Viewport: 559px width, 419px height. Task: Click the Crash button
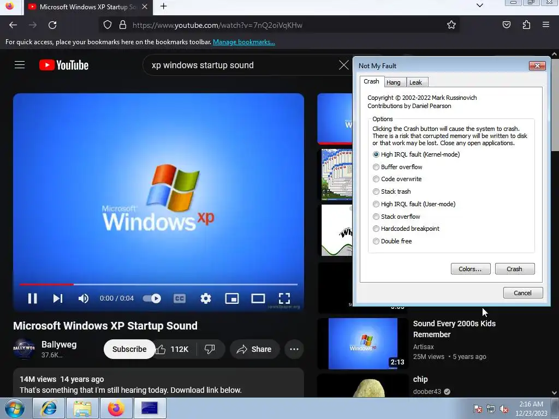[514, 268]
